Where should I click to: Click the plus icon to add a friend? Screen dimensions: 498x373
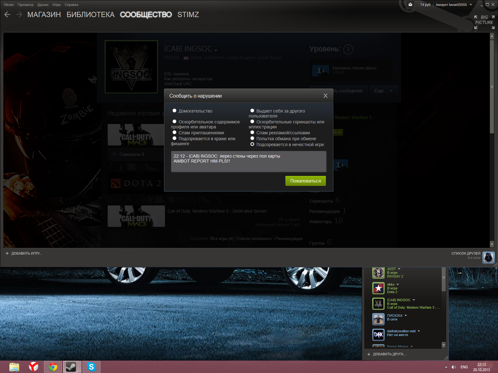[x=369, y=354]
